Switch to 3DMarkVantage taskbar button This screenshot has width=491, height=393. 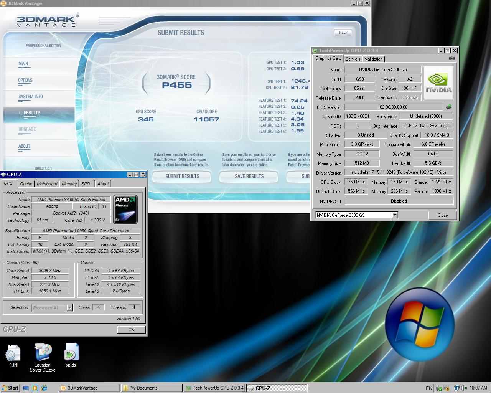click(x=88, y=388)
